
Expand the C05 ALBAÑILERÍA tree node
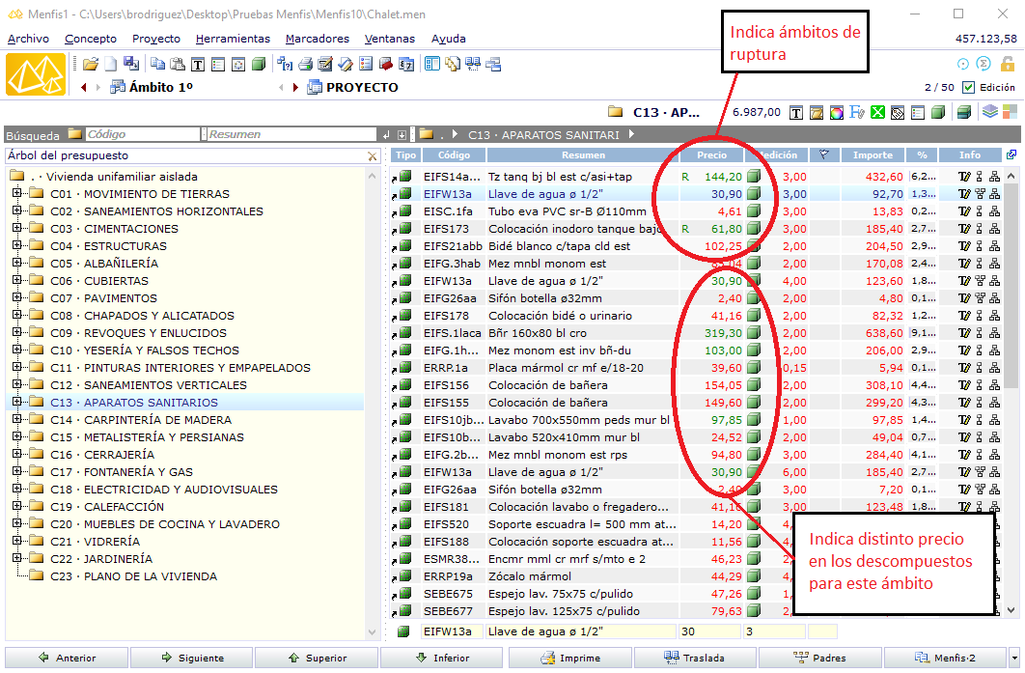17,263
